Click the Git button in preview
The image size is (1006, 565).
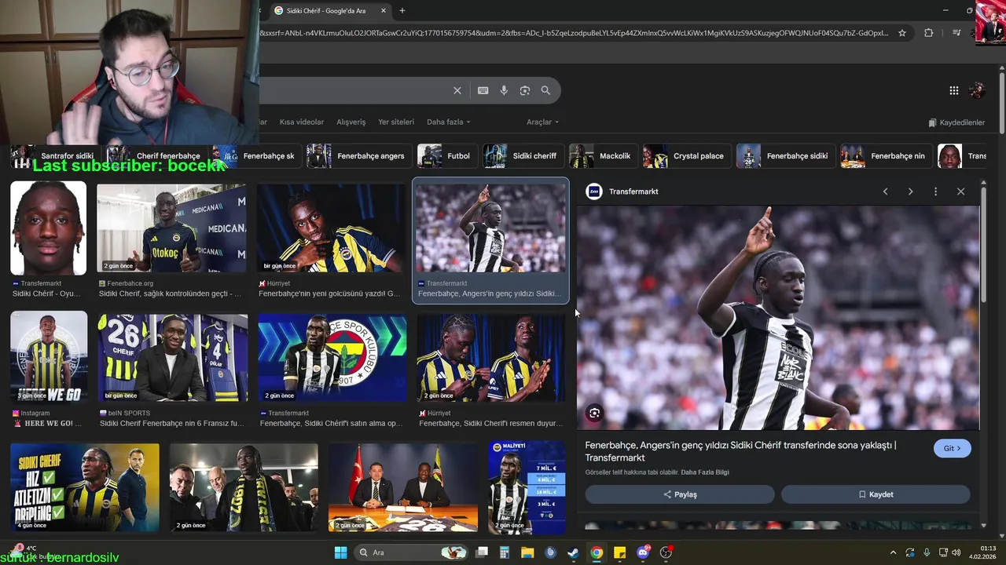point(953,449)
